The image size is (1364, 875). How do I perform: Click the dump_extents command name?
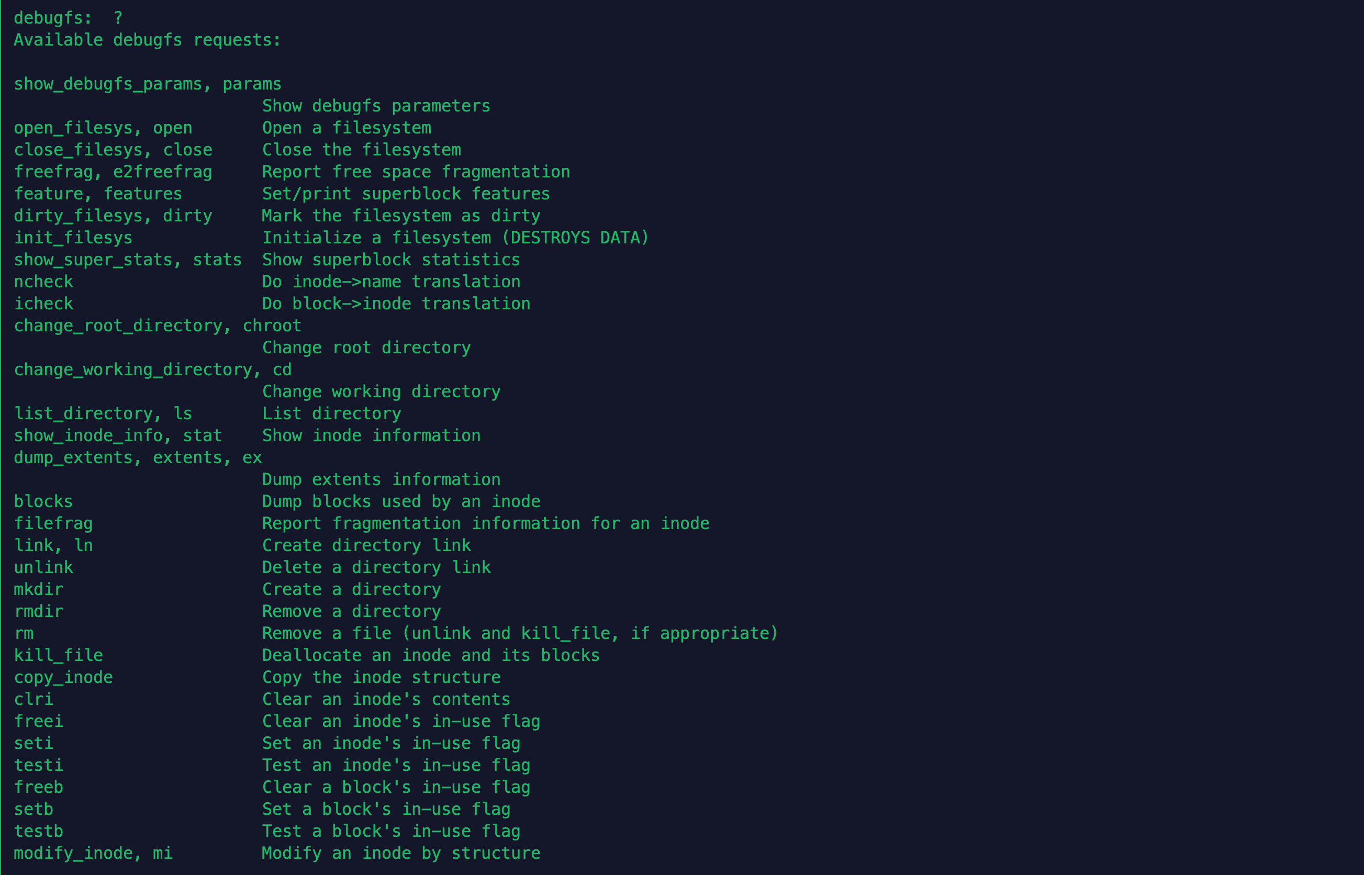(73, 457)
